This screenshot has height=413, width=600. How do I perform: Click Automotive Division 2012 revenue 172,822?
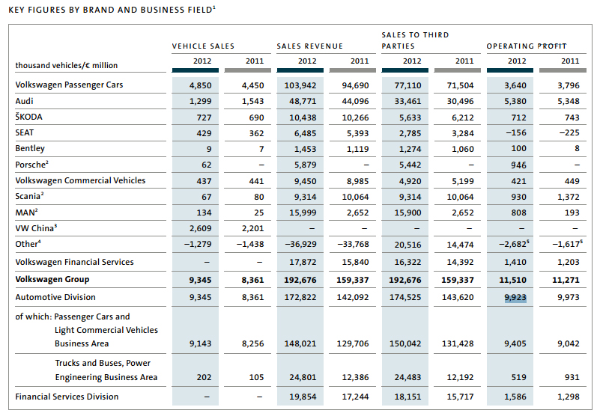pyautogui.click(x=300, y=297)
